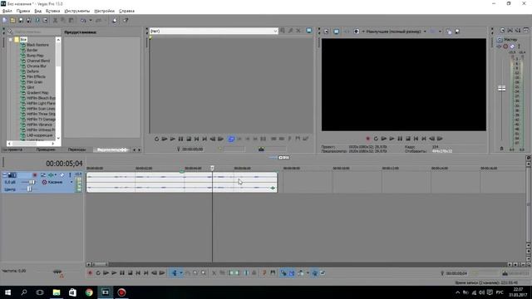Save the project with the floppy disk icon

[21, 20]
